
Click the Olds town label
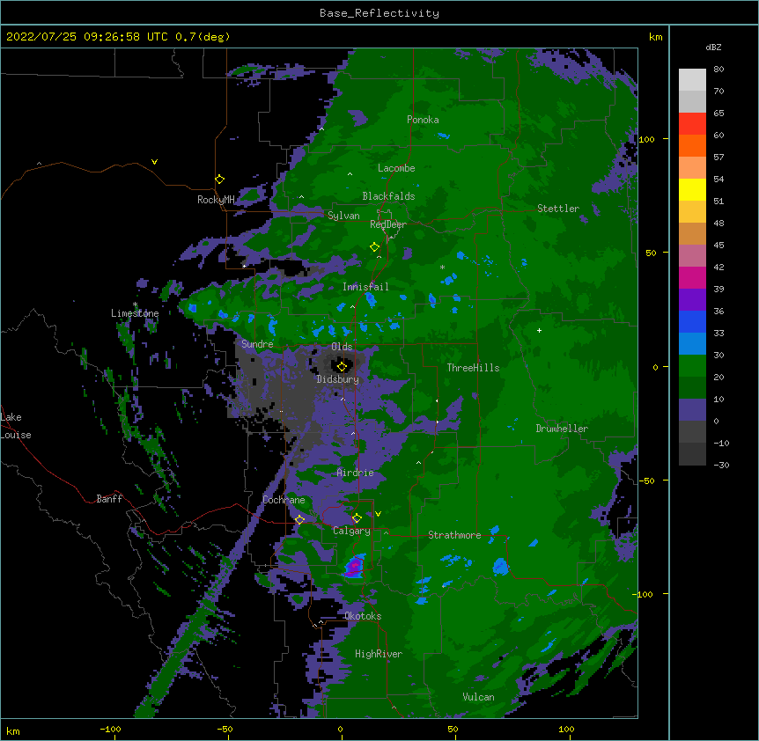coord(342,347)
